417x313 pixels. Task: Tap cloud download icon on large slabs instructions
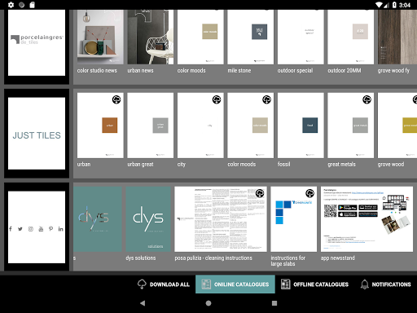click(309, 193)
